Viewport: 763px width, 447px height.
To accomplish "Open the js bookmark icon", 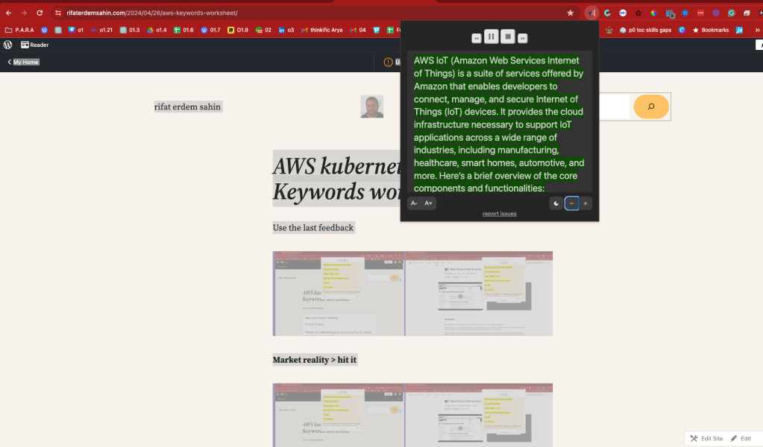I will click(x=739, y=30).
